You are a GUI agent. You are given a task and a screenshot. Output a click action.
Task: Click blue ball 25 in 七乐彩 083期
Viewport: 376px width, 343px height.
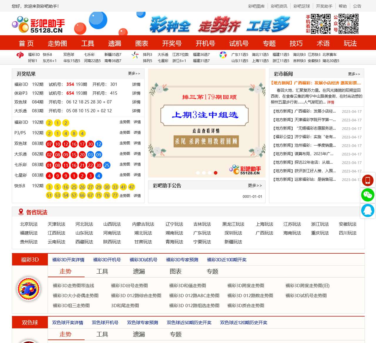click(107, 165)
